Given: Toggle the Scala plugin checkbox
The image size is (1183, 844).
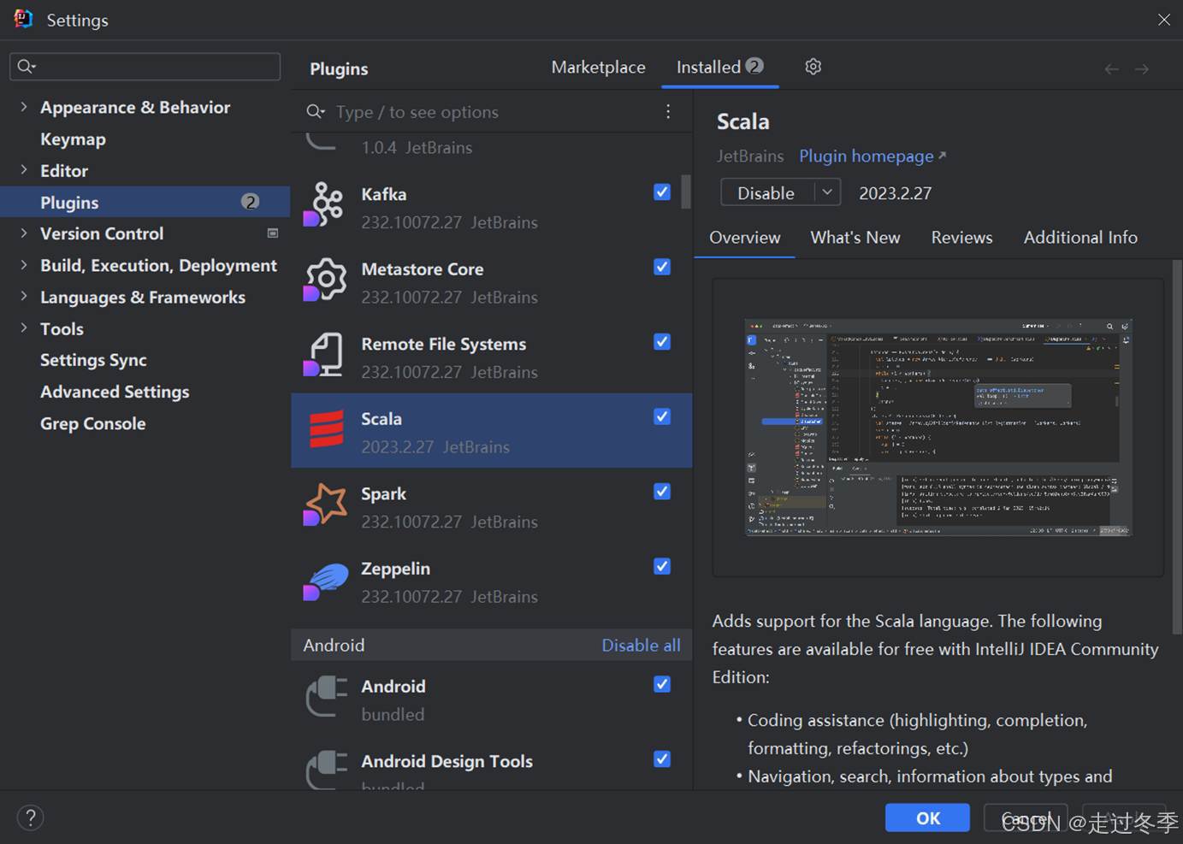Looking at the screenshot, I should tap(662, 416).
